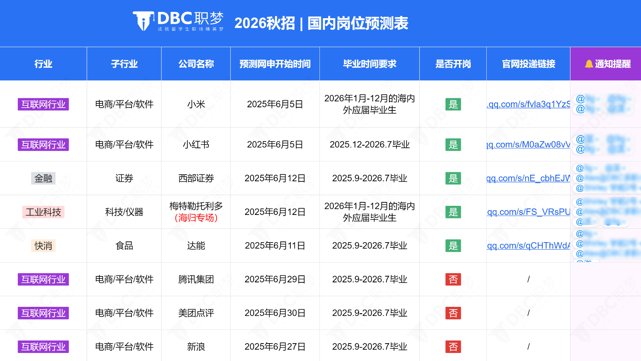Click the bell icon in 通知提醒 header

coord(589,64)
